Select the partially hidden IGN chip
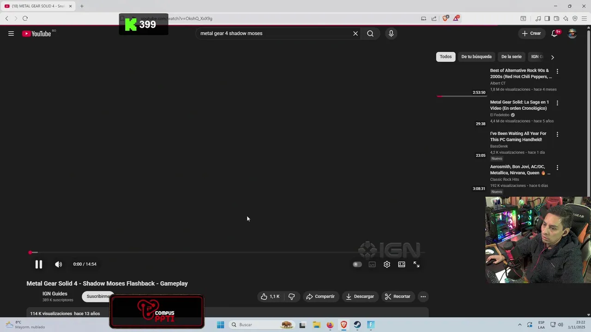The width and height of the screenshot is (591, 332). click(537, 57)
